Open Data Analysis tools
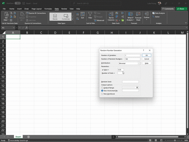Viewport: 189px width, 142px height. pyautogui.click(x=159, y=13)
